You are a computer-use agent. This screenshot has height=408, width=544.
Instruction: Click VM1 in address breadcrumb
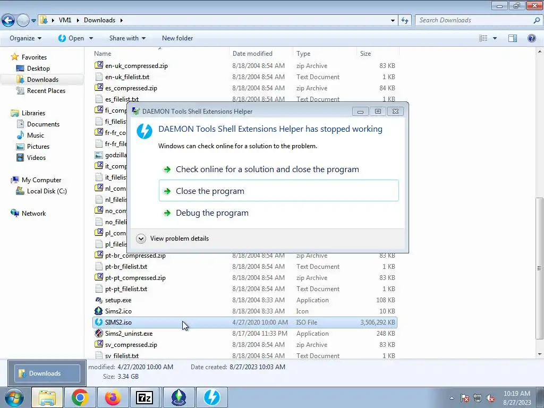click(65, 20)
